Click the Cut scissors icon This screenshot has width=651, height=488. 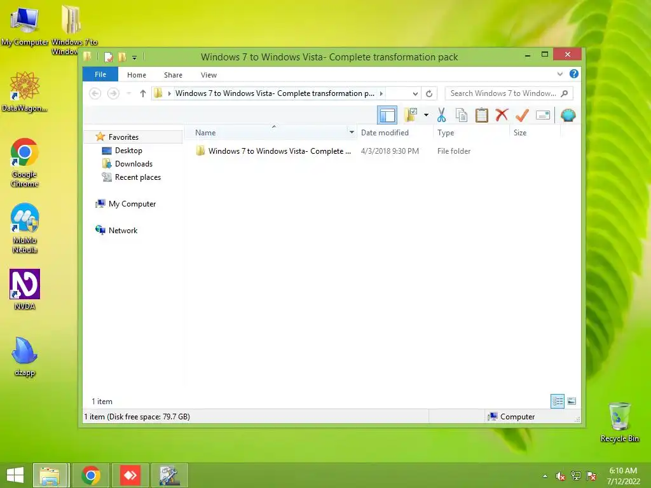coord(441,115)
